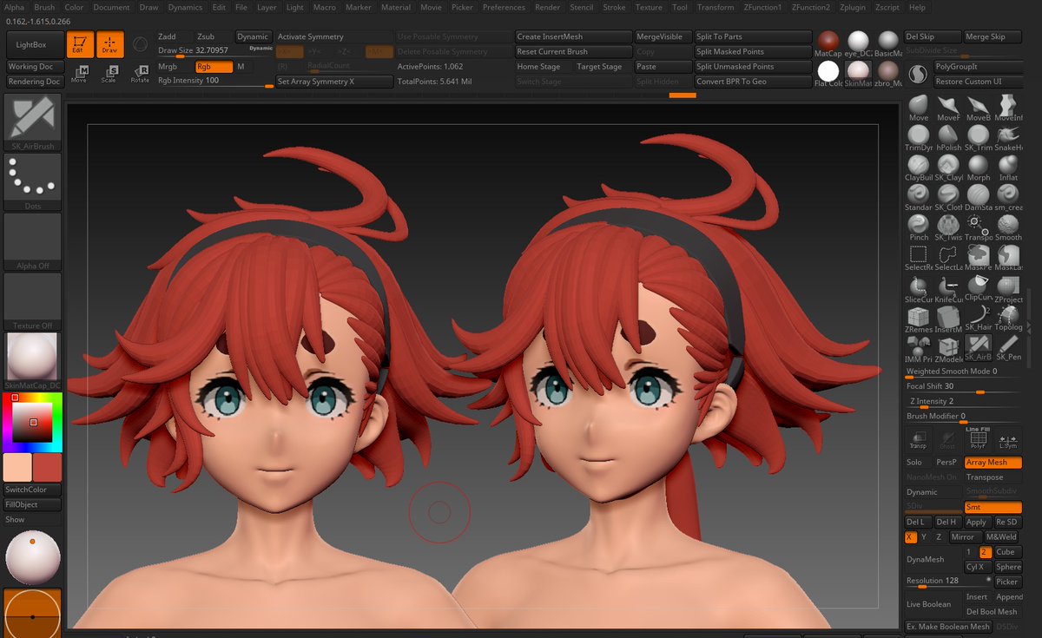Image resolution: width=1042 pixels, height=638 pixels.
Task: Pick the Pinch brush
Action: (918, 227)
